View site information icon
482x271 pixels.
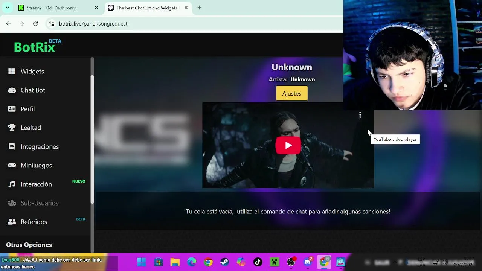(52, 24)
